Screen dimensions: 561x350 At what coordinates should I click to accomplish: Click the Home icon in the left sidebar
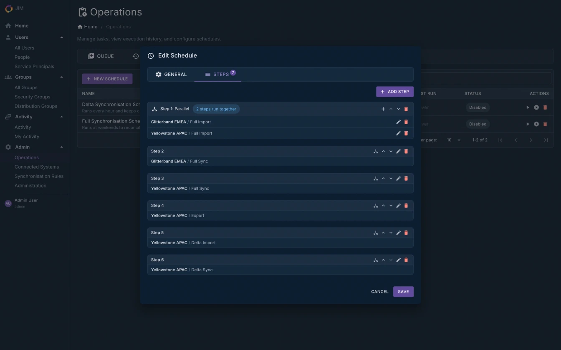coord(8,25)
